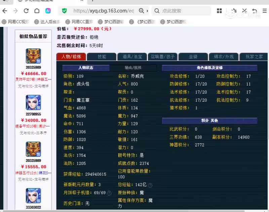Click the 获得经验 value 294940615
Viewport: 269px width, 212px height.
pyautogui.click(x=96, y=174)
